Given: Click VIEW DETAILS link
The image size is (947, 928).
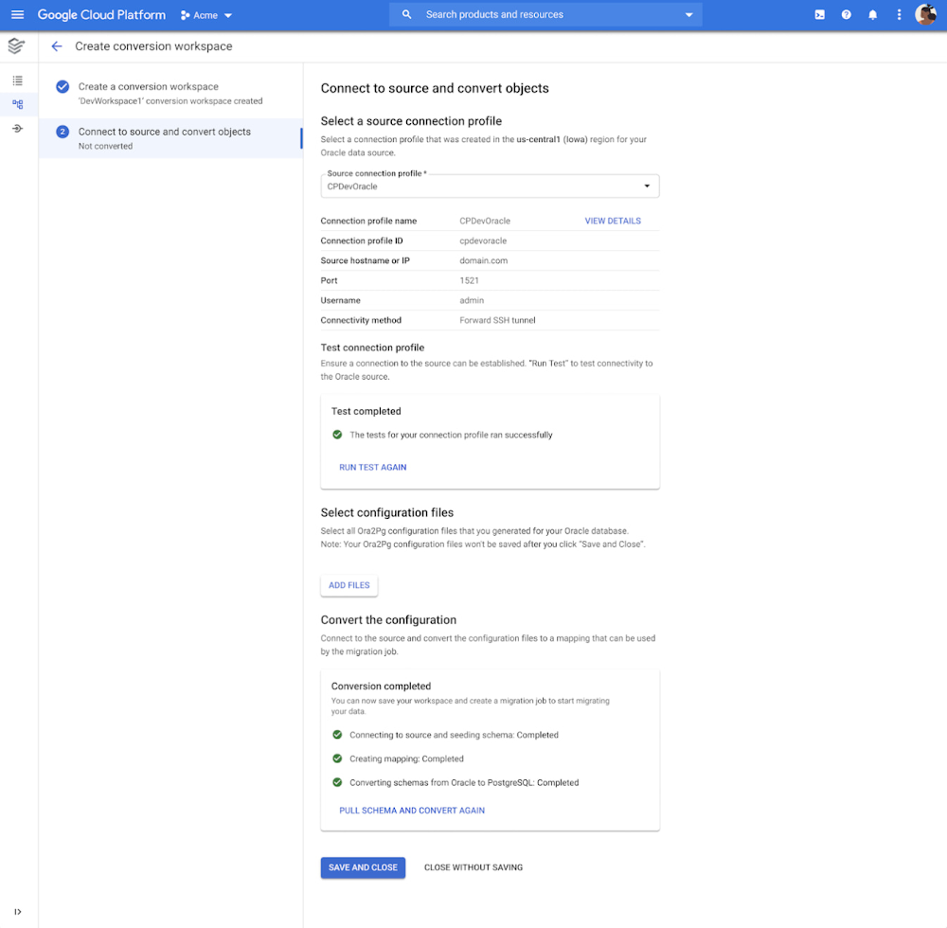Looking at the screenshot, I should (613, 221).
